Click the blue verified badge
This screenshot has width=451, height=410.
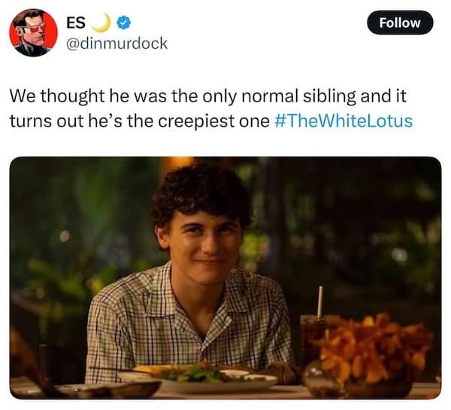[125, 23]
